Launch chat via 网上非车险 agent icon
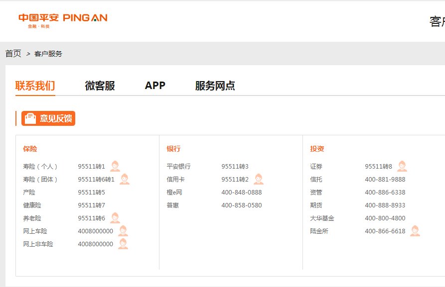Screen dimensions: 445x287 coord(124,244)
